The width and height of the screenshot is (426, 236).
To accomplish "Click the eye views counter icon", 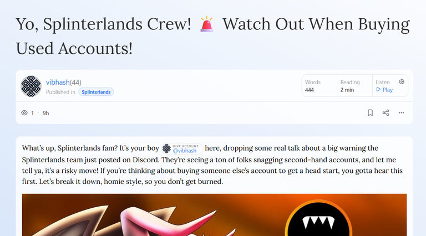I will [24, 113].
